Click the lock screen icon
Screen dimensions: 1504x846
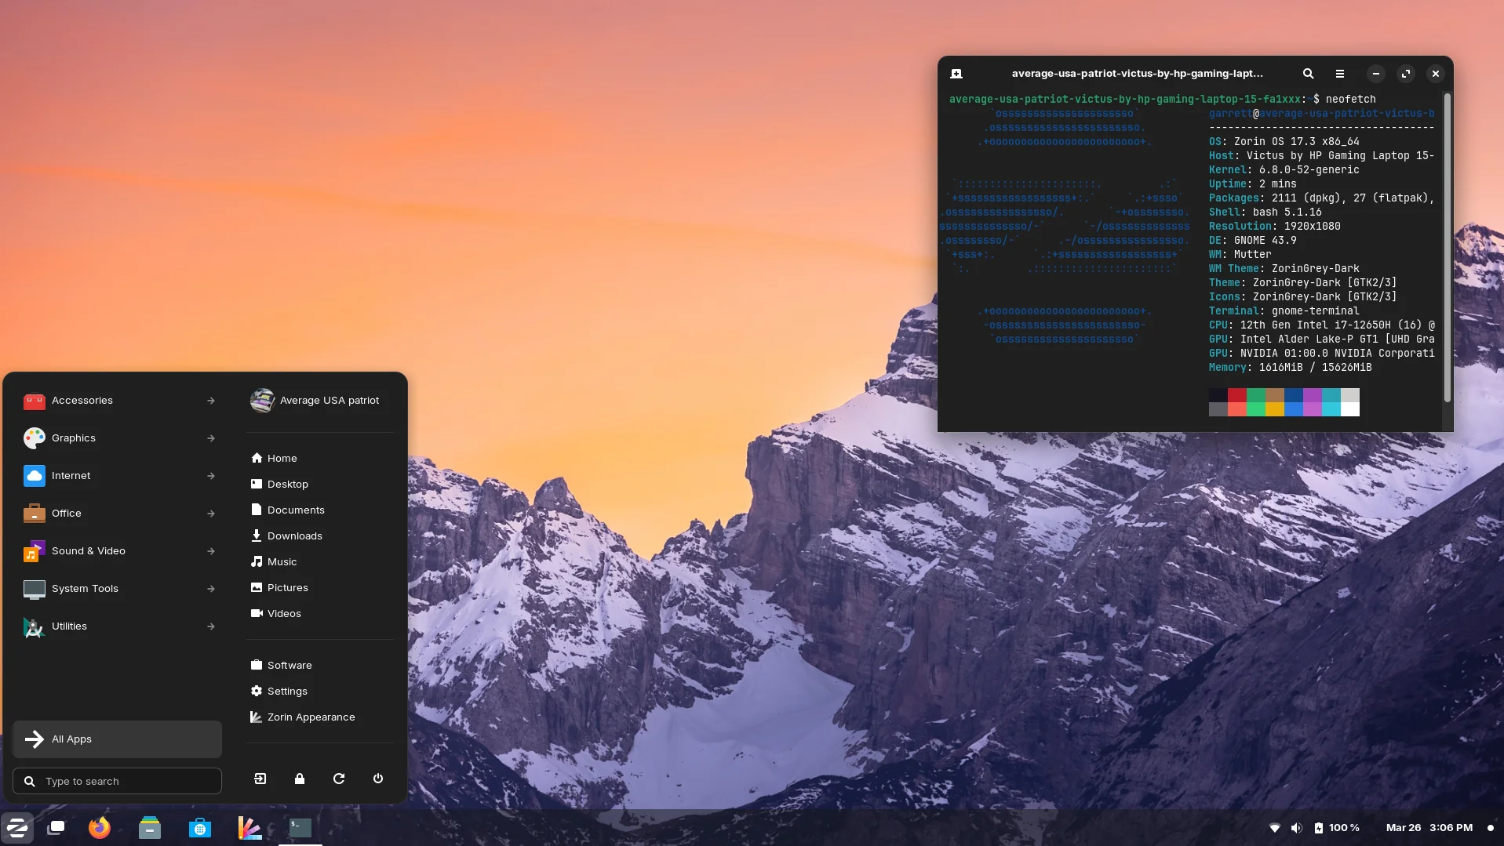point(299,779)
